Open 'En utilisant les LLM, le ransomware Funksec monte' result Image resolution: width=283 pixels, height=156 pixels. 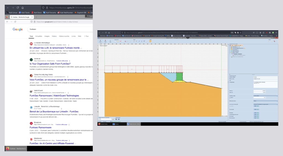click(x=56, y=48)
